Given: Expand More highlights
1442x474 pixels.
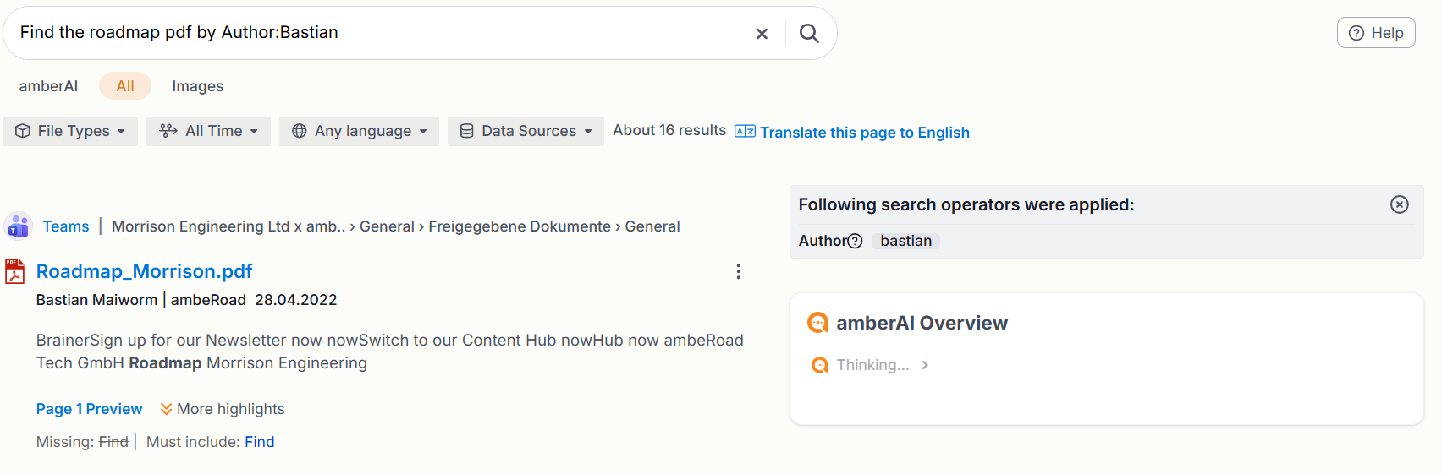Looking at the screenshot, I should tap(223, 409).
